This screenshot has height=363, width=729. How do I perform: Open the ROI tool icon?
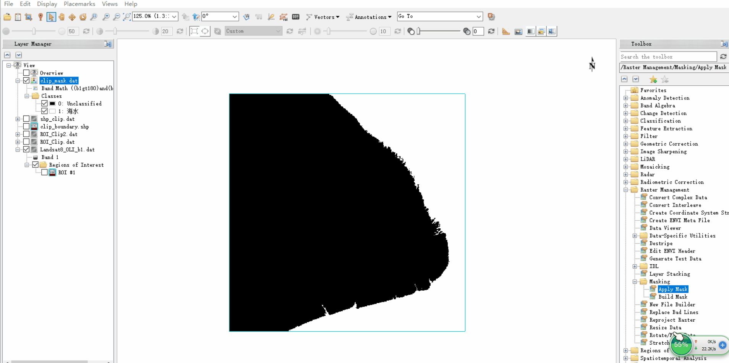coord(283,17)
